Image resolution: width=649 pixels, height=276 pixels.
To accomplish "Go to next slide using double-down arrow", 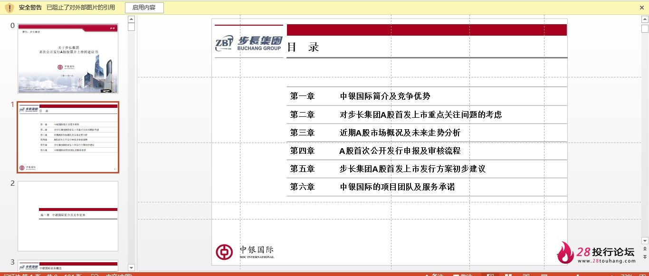I will coord(645,257).
